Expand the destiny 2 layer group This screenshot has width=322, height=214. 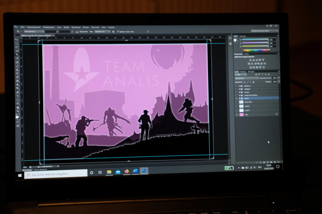coord(239,86)
